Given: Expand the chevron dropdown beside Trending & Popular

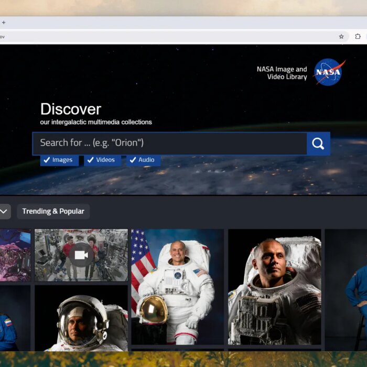Looking at the screenshot, I should [4, 211].
